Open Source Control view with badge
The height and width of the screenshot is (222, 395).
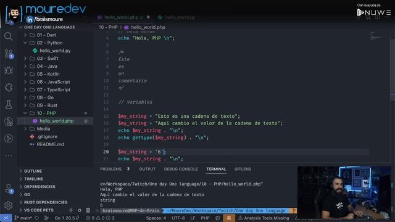click(9, 54)
